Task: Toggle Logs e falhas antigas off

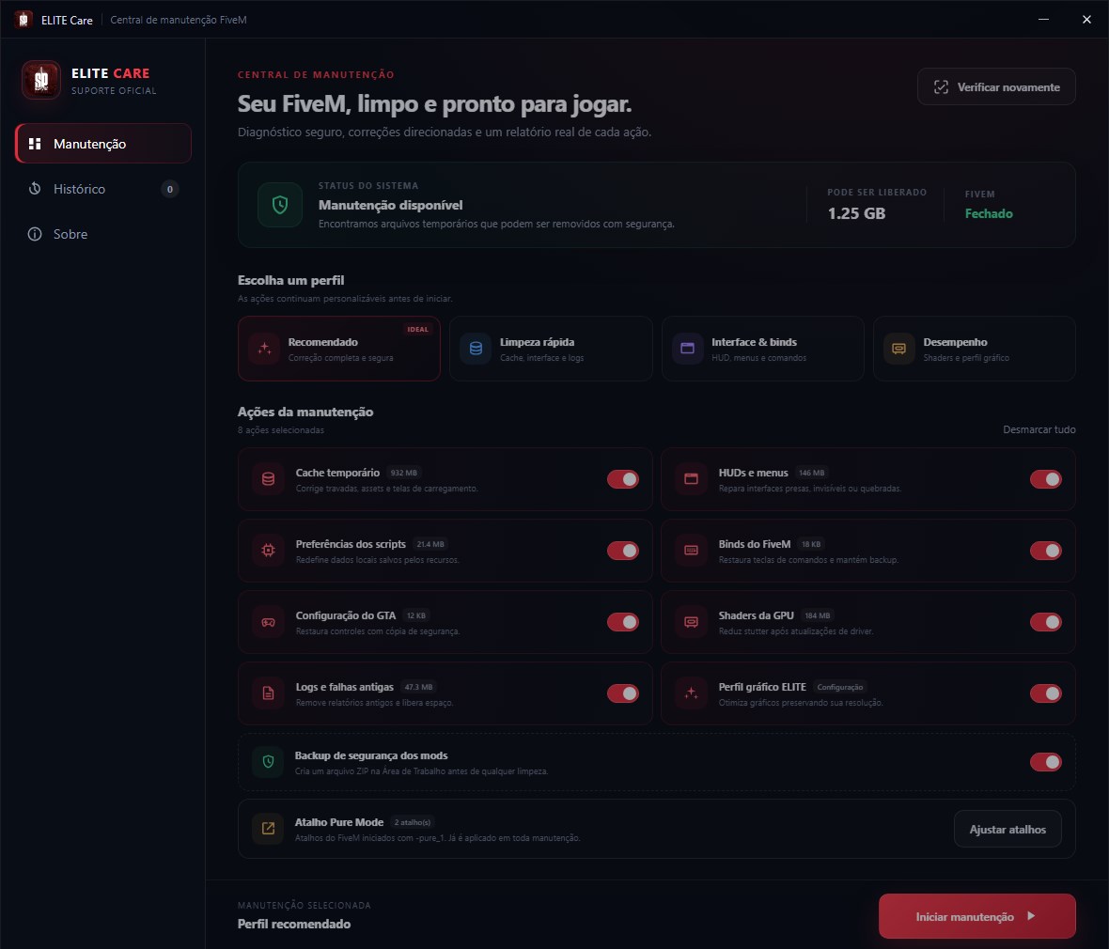Action: (x=622, y=693)
